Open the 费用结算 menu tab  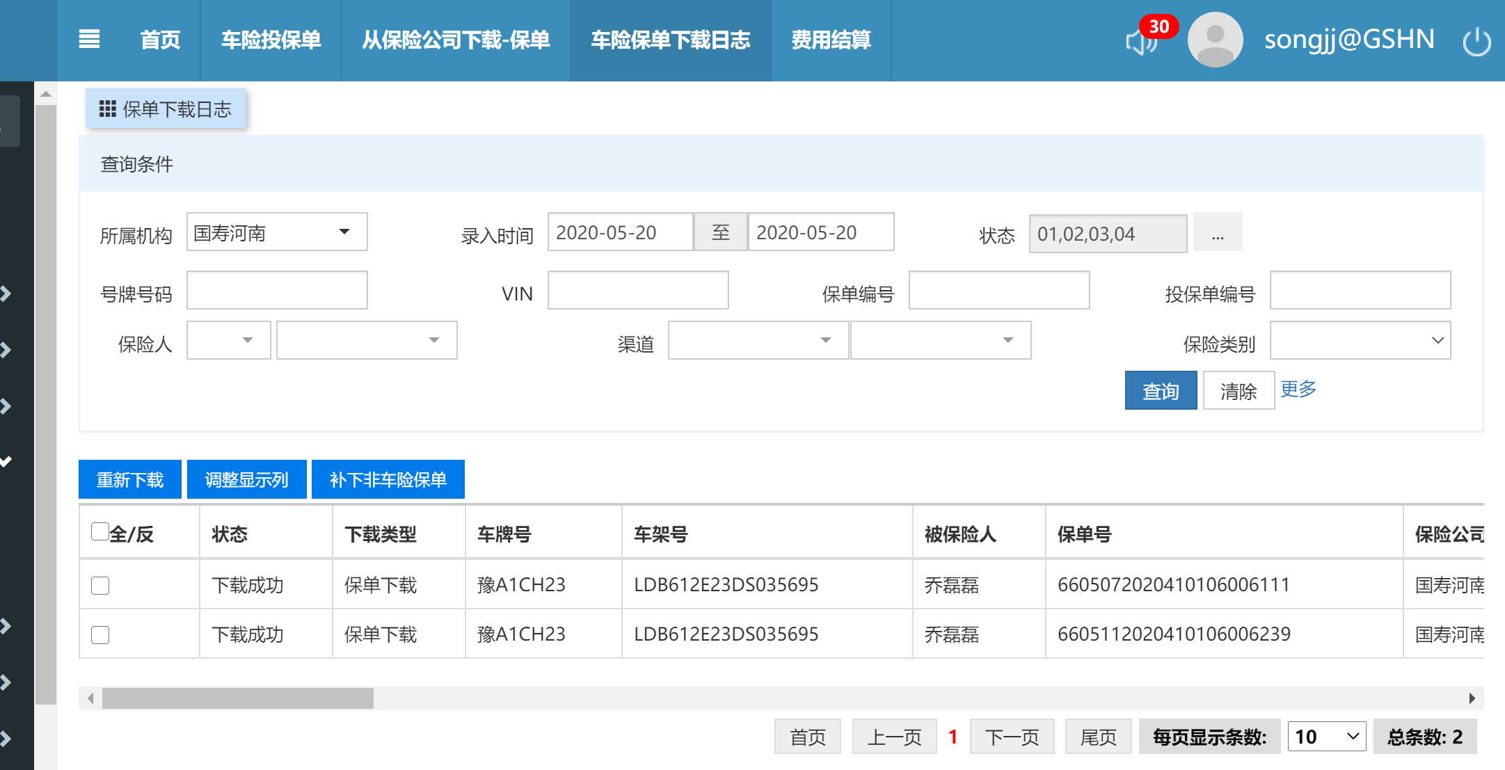coord(831,40)
